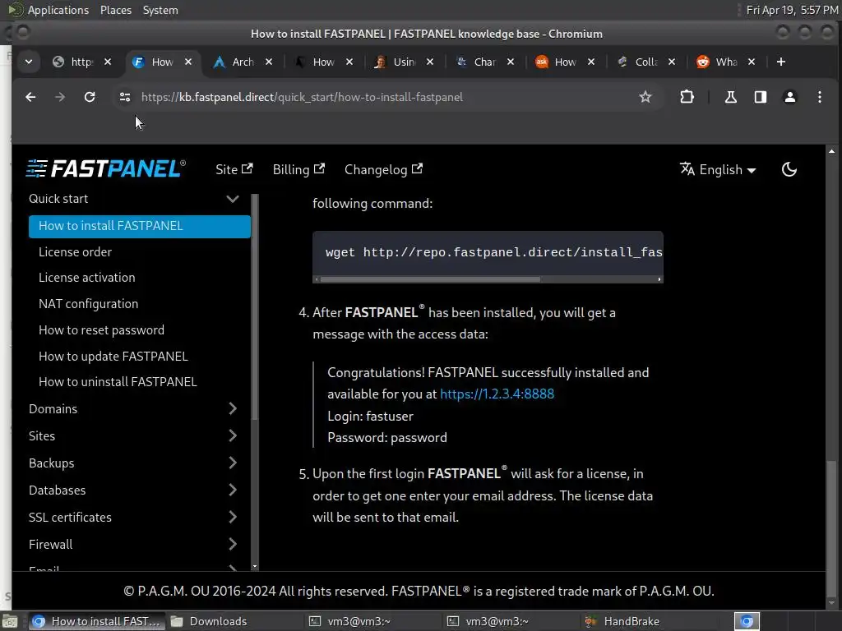Open the Changelog external link
This screenshot has height=631, width=842.
[x=383, y=169]
